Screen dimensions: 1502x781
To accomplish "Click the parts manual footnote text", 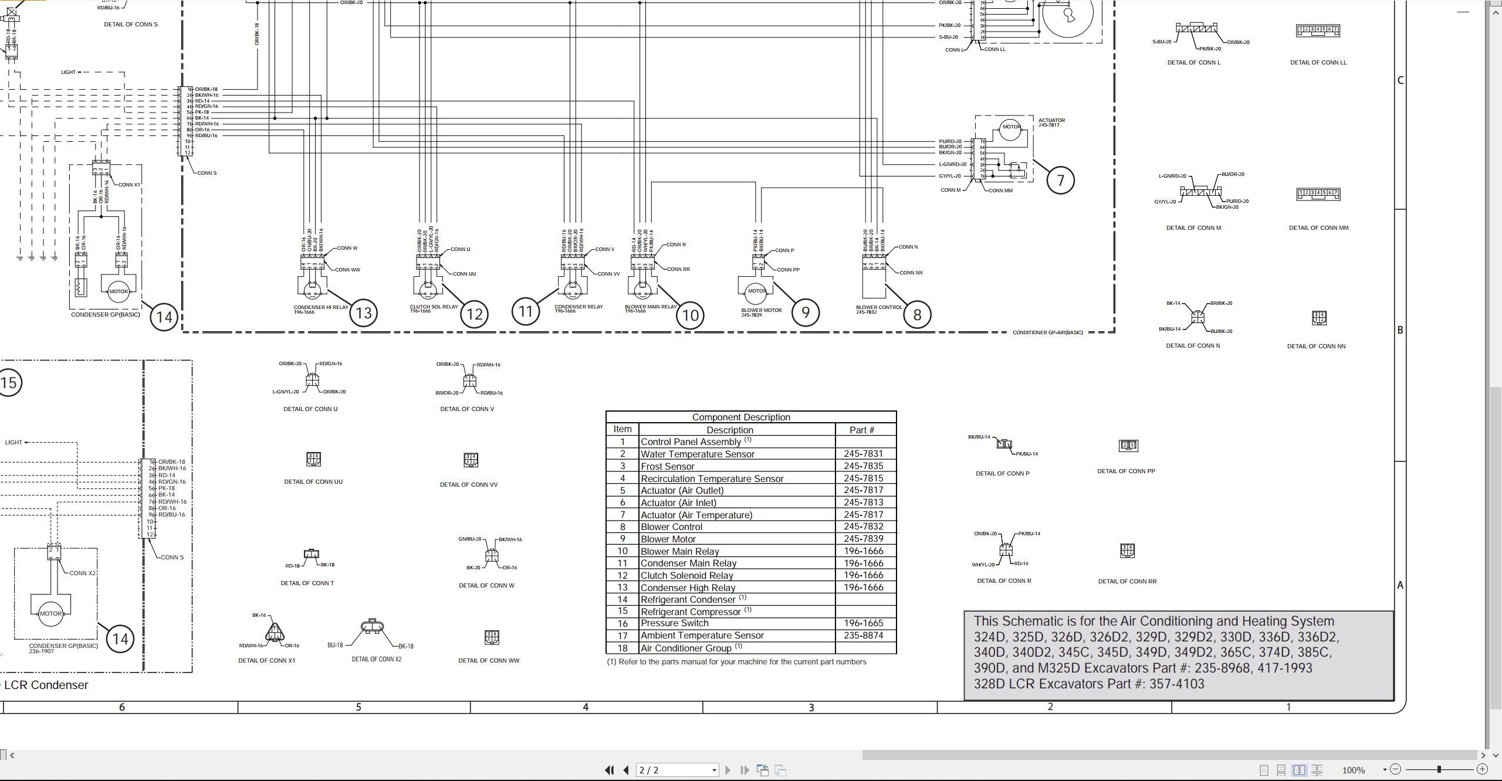I will pyautogui.click(x=736, y=662).
